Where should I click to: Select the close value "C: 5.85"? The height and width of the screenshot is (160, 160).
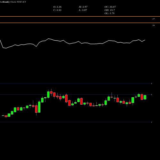pyautogui.click(x=57, y=10)
